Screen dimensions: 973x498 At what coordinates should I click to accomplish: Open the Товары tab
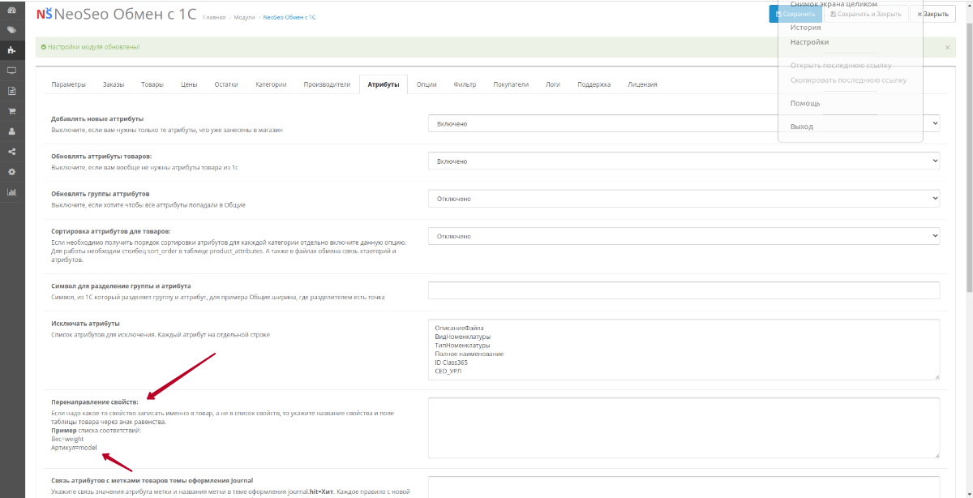[152, 84]
